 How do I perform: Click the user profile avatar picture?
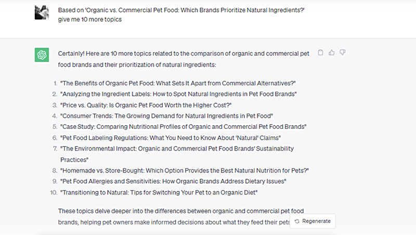pos(42,13)
